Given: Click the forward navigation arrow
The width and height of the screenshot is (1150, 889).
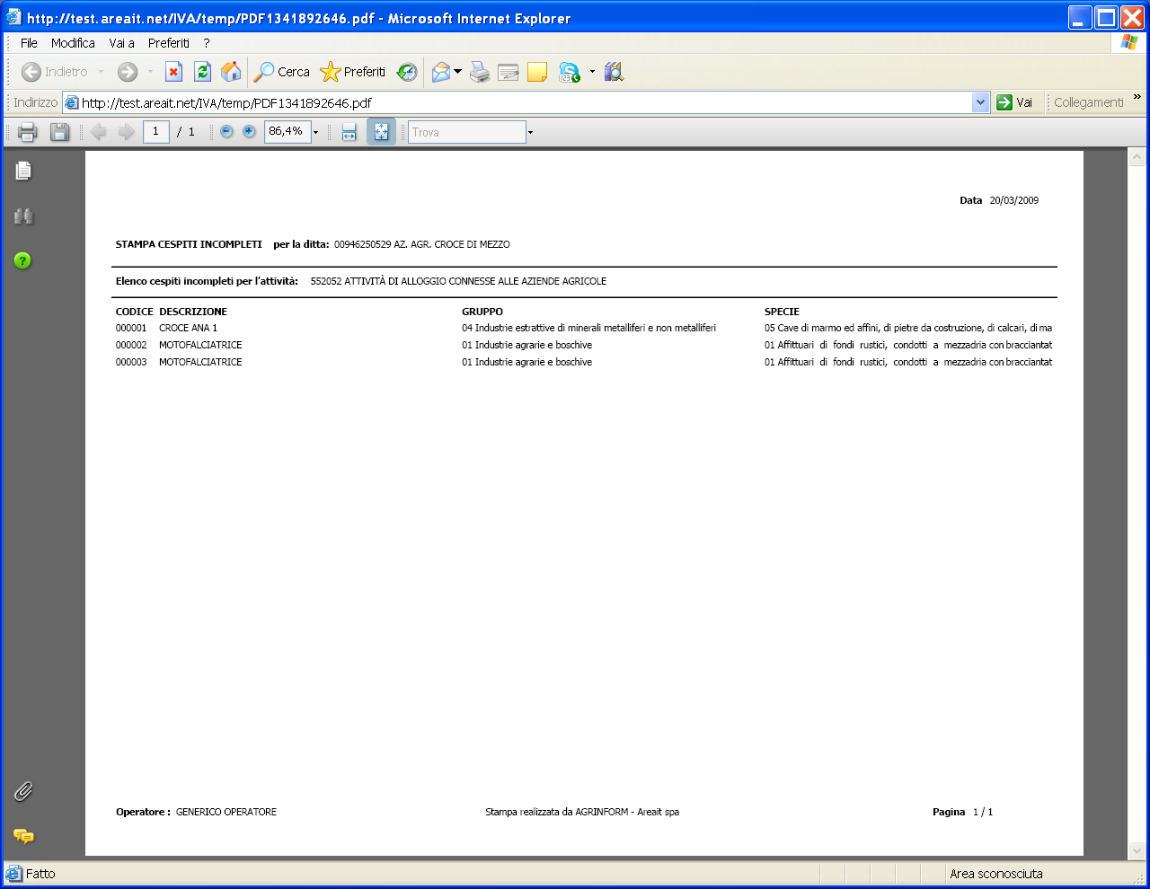Looking at the screenshot, I should (x=128, y=72).
